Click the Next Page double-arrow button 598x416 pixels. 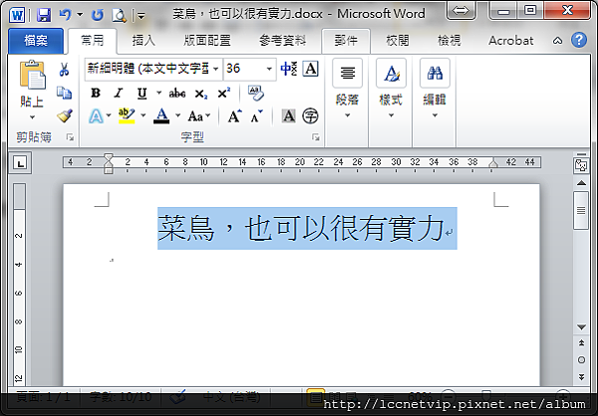pyautogui.click(x=581, y=377)
